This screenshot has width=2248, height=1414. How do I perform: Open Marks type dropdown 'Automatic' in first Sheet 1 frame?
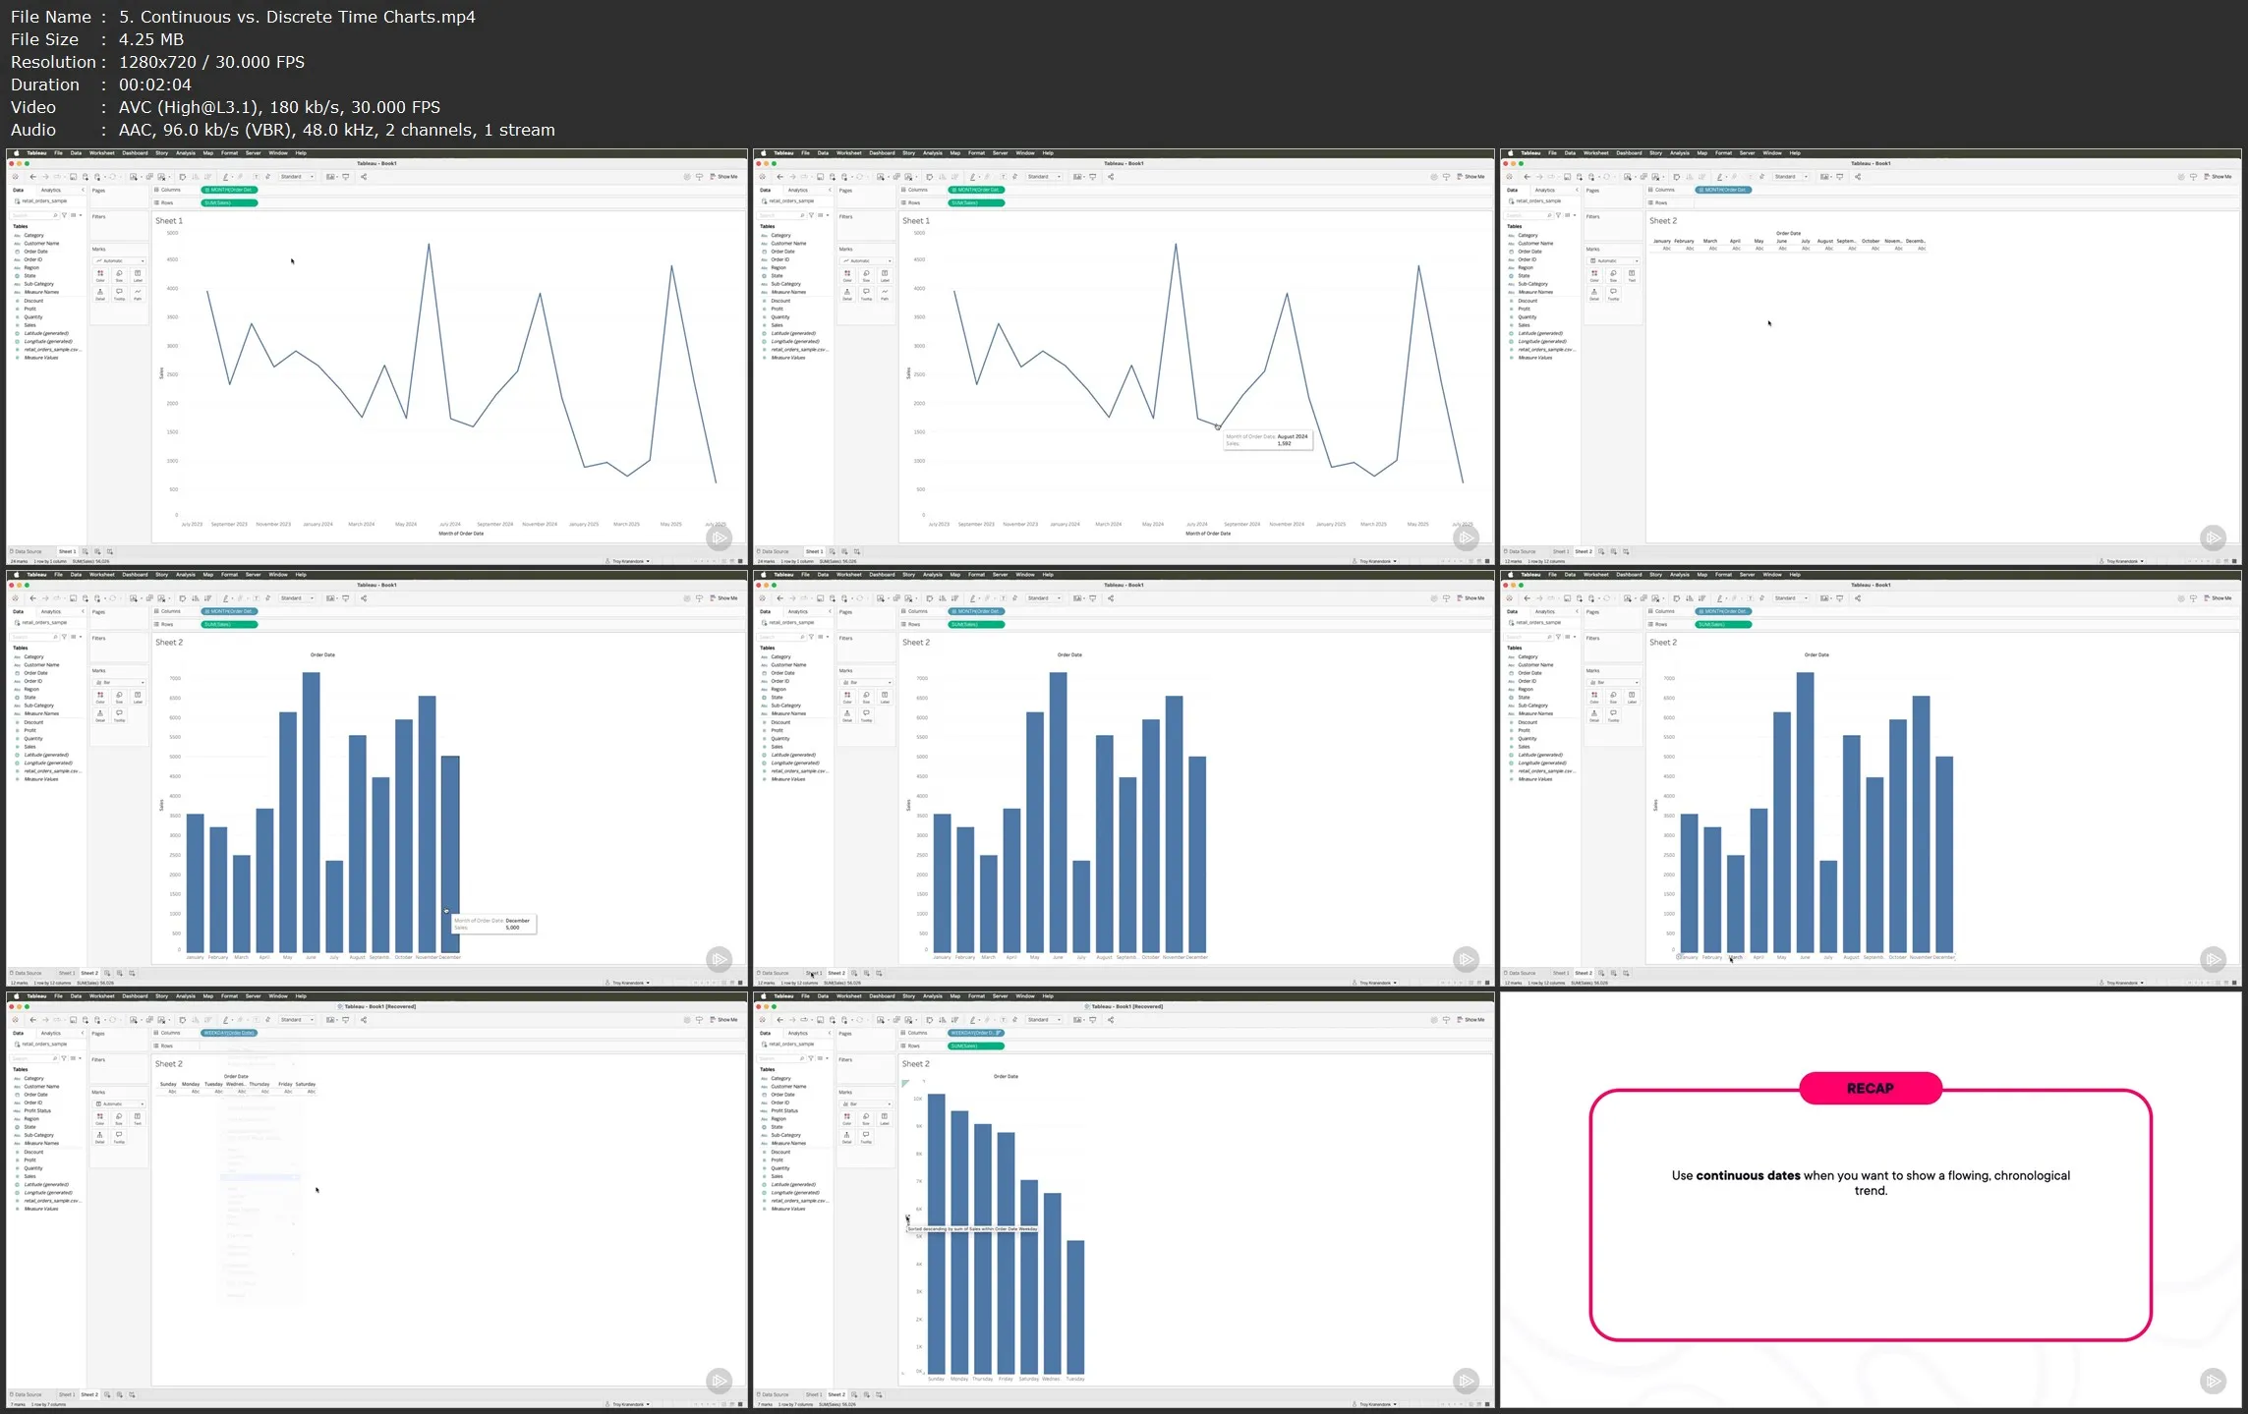point(120,260)
